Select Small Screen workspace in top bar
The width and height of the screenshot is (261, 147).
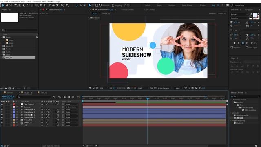187,5
